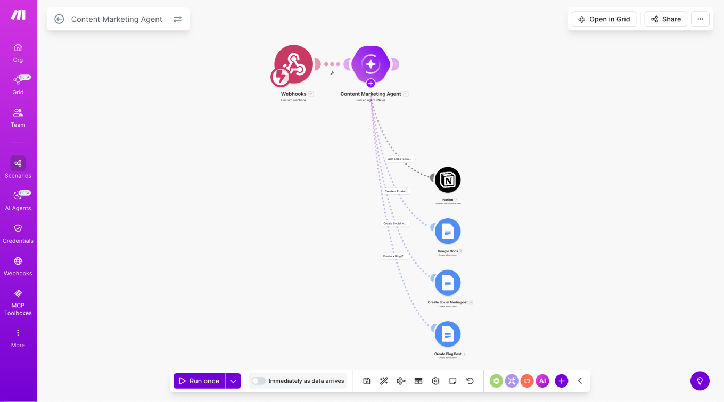Open the Run once dropdown arrow

tap(233, 381)
